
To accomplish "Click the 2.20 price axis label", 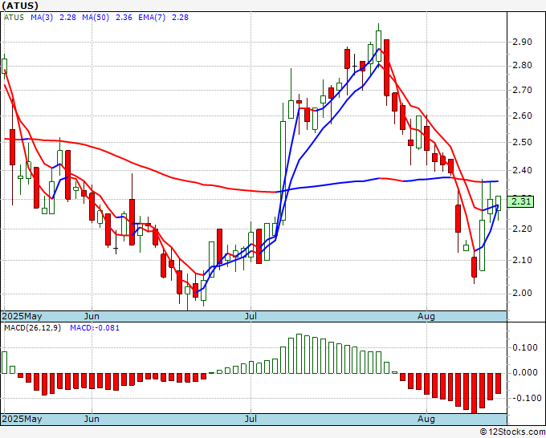I will (x=523, y=229).
